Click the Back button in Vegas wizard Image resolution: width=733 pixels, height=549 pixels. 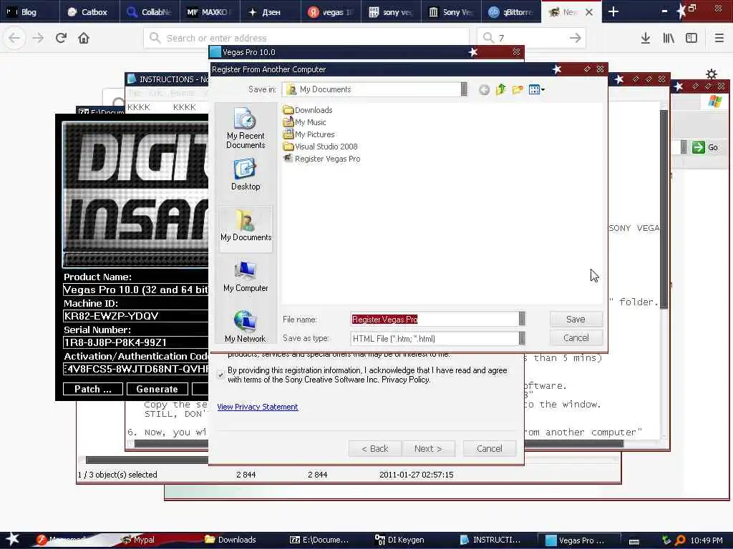coord(375,448)
